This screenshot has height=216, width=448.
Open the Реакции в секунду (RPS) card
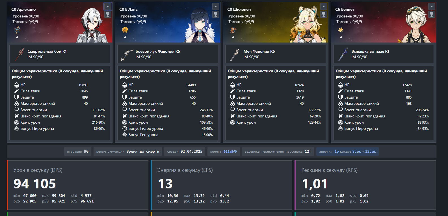365,185
